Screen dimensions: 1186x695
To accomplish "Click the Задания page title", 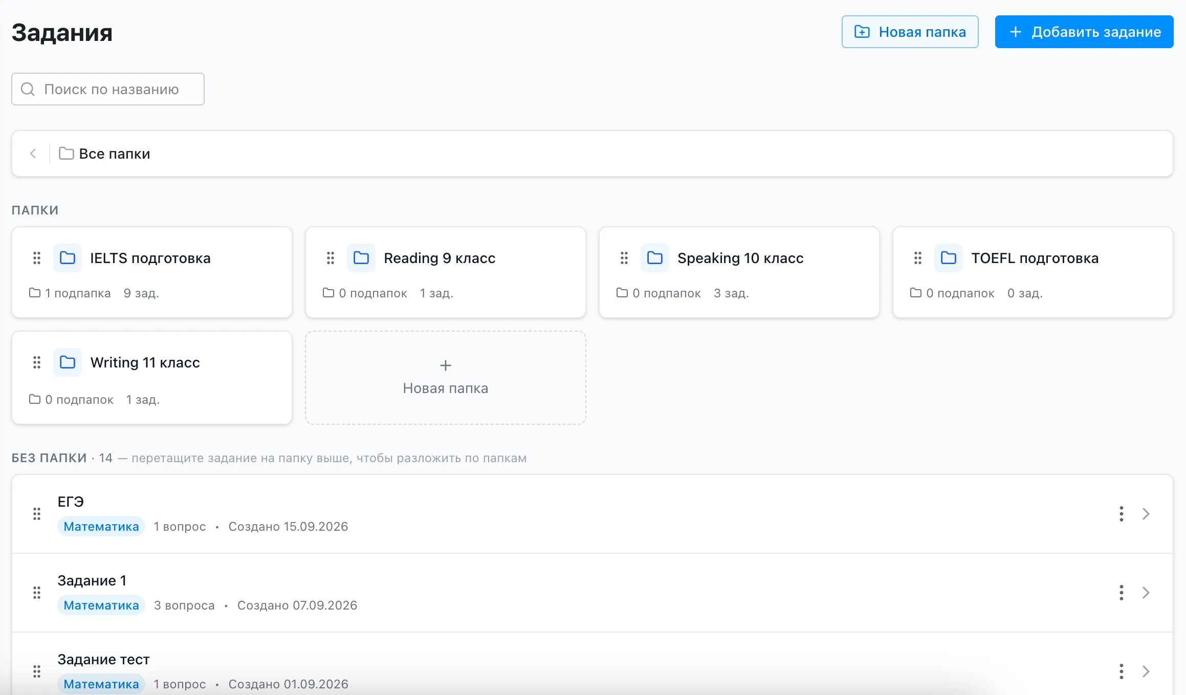I will point(62,32).
